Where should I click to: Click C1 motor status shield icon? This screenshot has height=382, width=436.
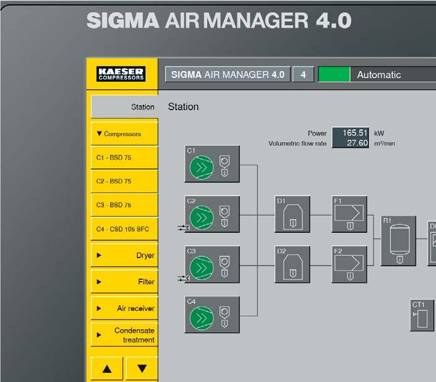(x=224, y=161)
